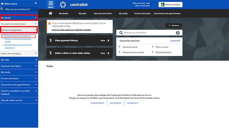
Task: Click the Return home house icon
Action: (2, 4)
